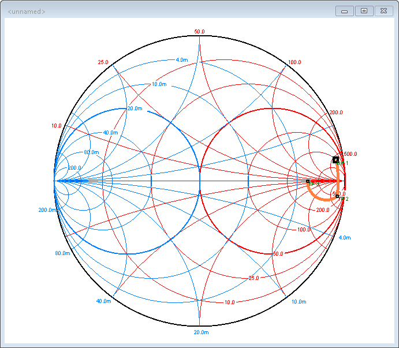Click the red 10.0 label on the left rim
This screenshot has width=399, height=348.
[x=56, y=126]
